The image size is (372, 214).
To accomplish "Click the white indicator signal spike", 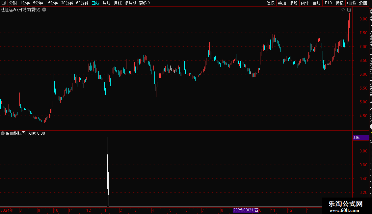I will pos(108,172).
